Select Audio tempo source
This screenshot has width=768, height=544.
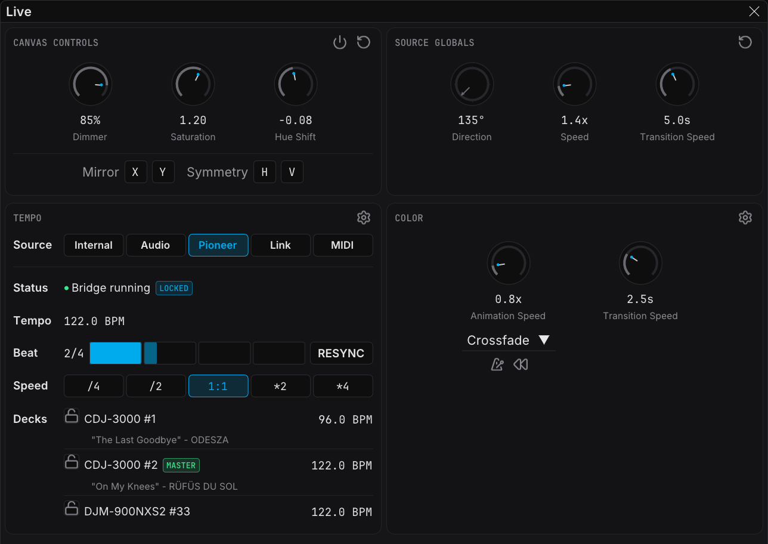pos(156,245)
